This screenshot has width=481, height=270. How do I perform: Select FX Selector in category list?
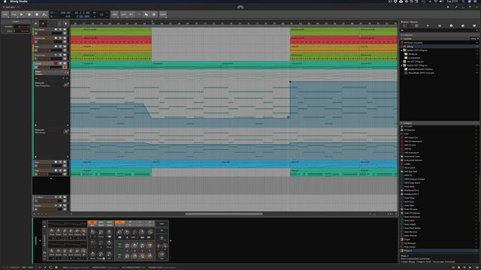pos(439,130)
